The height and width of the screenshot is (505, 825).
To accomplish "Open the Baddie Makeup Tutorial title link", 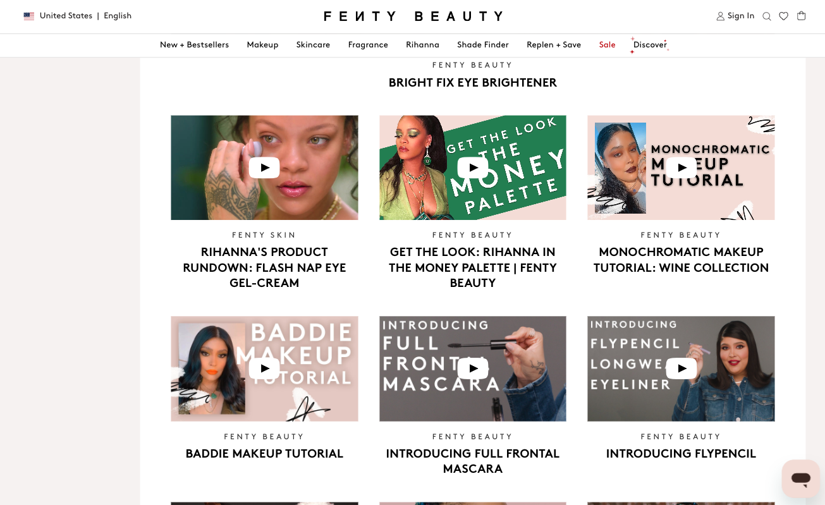I will (264, 454).
